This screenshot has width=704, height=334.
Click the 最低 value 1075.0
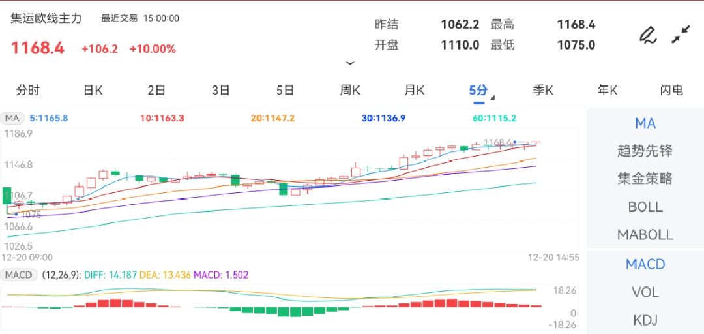(x=576, y=45)
